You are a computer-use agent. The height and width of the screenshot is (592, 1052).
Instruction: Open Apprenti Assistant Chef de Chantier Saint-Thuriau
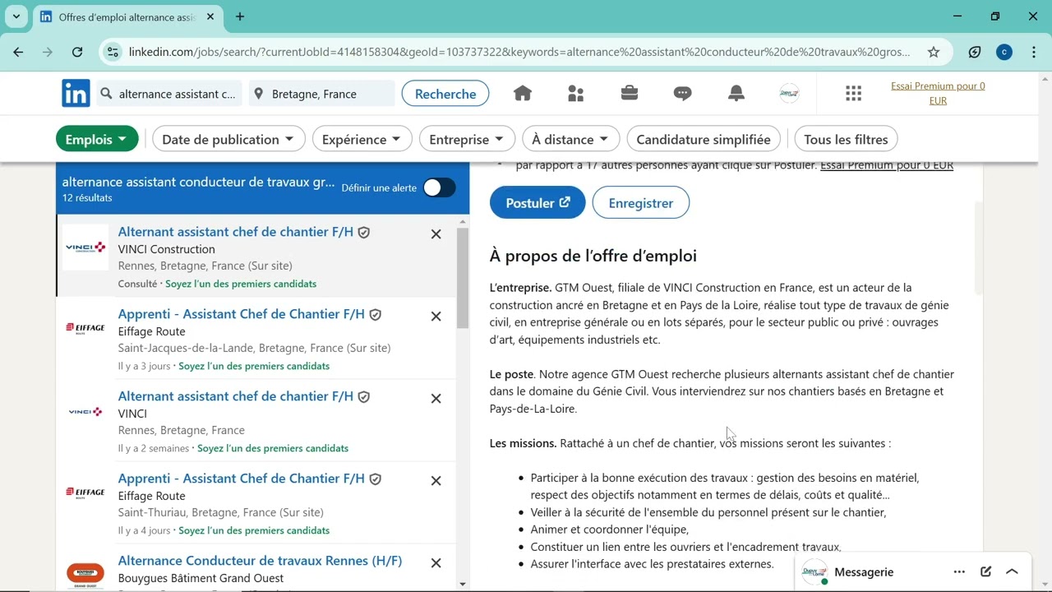pos(242,479)
